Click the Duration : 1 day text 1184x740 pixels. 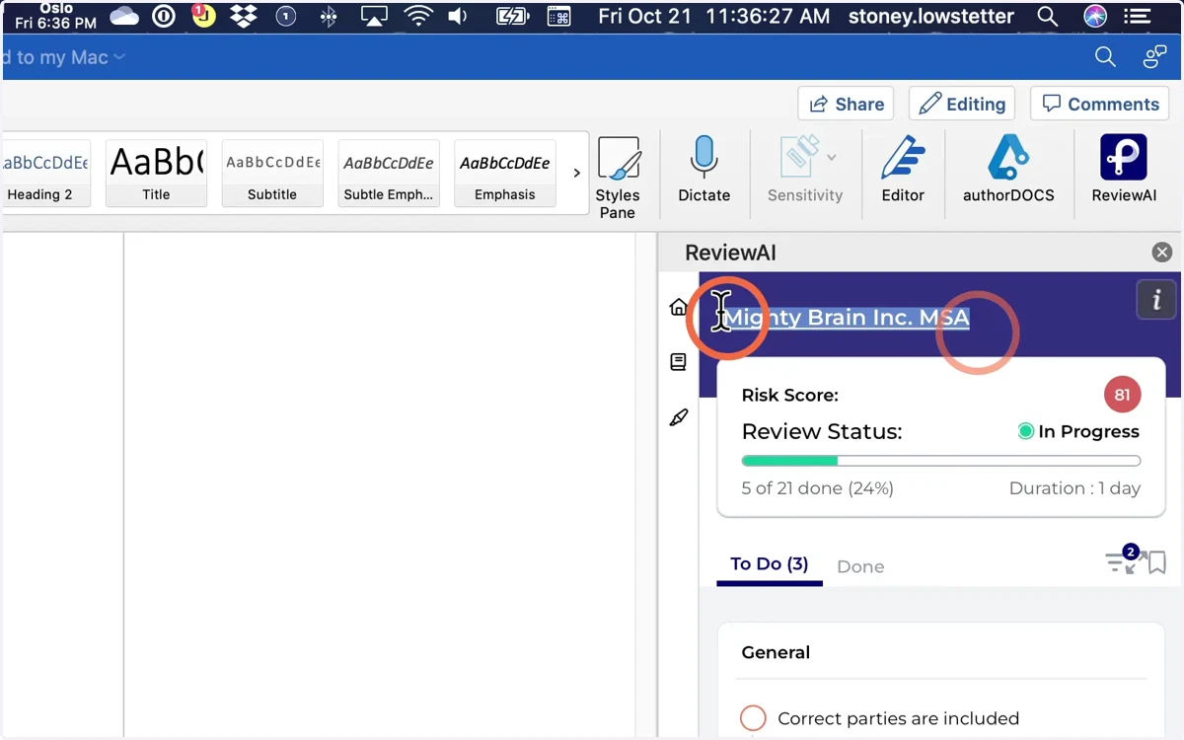coord(1074,488)
